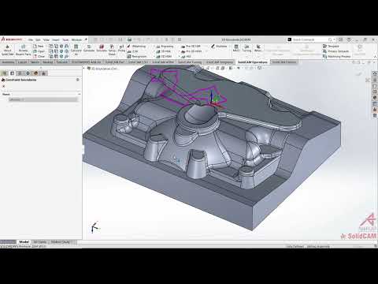Click the Name input field
The height and width of the screenshot is (284, 378).
click(43, 99)
